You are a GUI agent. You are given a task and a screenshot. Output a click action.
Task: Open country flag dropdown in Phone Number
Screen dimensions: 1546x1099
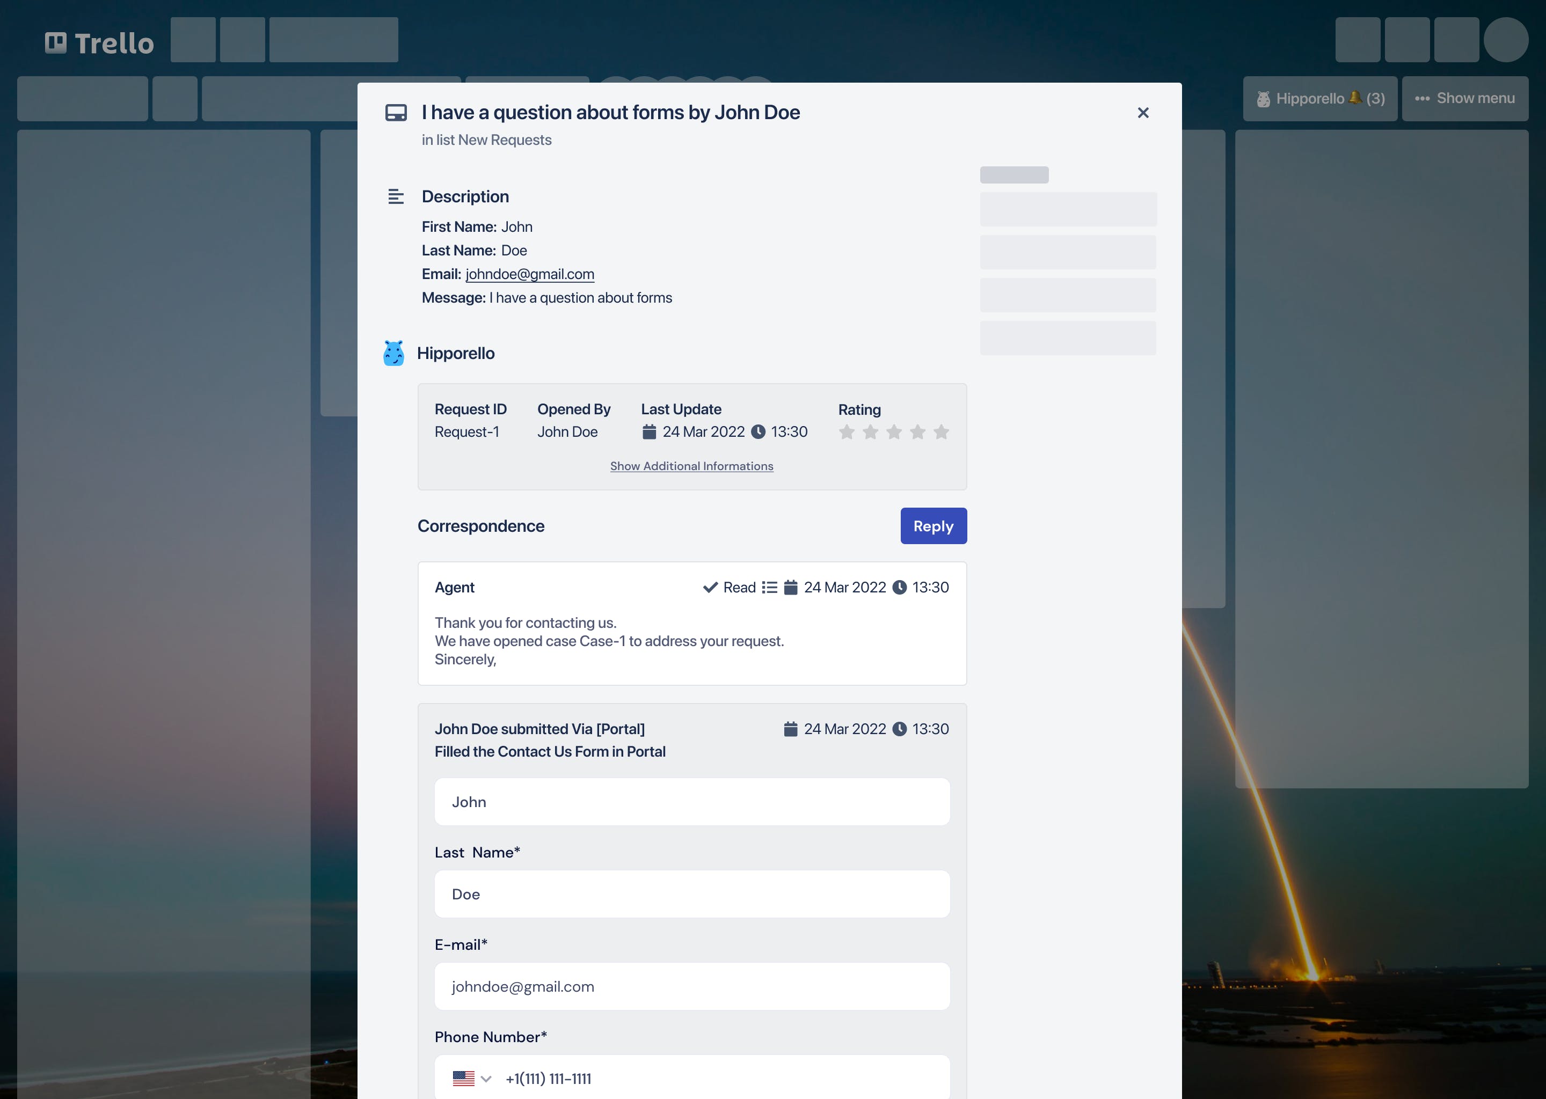pos(472,1078)
